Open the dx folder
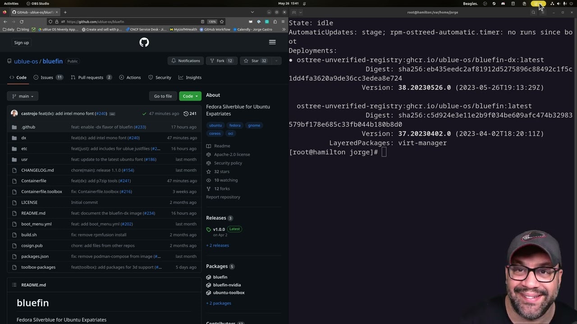The height and width of the screenshot is (324, 577). [24, 138]
